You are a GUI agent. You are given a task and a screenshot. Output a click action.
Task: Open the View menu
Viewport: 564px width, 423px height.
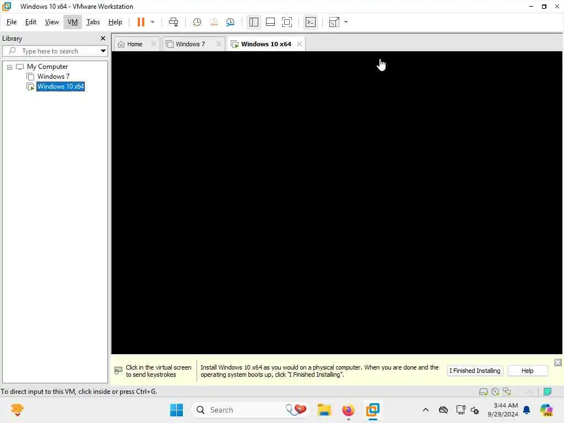click(52, 22)
